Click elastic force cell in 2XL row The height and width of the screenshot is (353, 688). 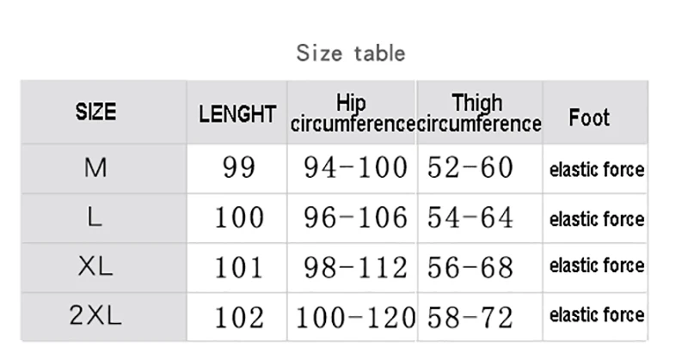597,315
